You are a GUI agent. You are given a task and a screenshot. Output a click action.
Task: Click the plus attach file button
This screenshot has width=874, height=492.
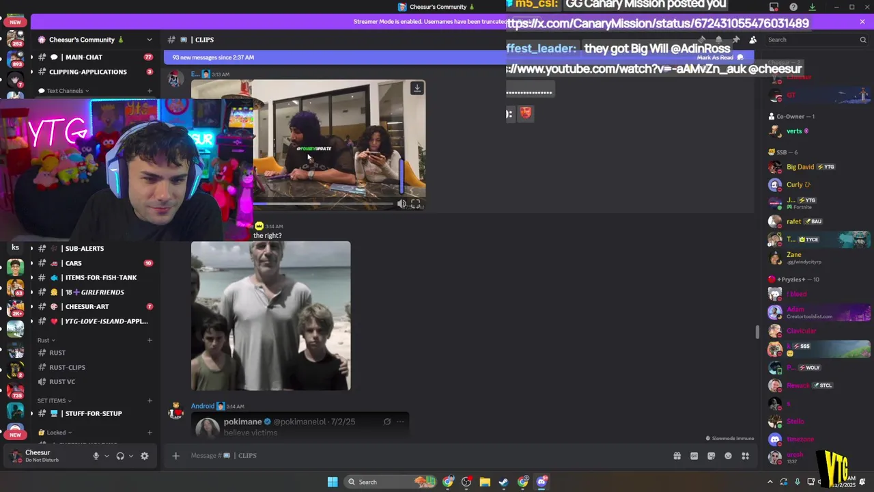click(x=175, y=456)
